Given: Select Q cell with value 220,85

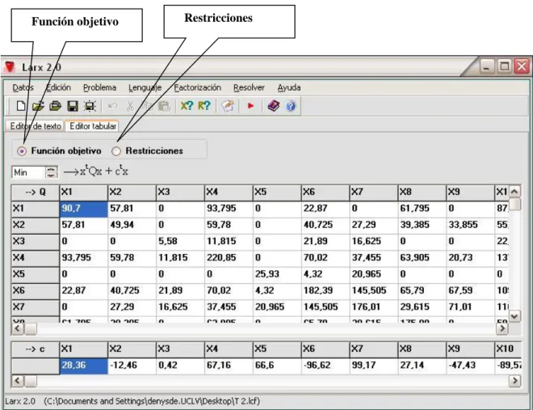Looking at the screenshot, I should pos(229,258).
